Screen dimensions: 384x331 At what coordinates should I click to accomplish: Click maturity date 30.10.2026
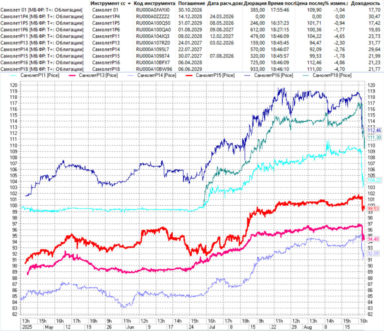click(190, 10)
